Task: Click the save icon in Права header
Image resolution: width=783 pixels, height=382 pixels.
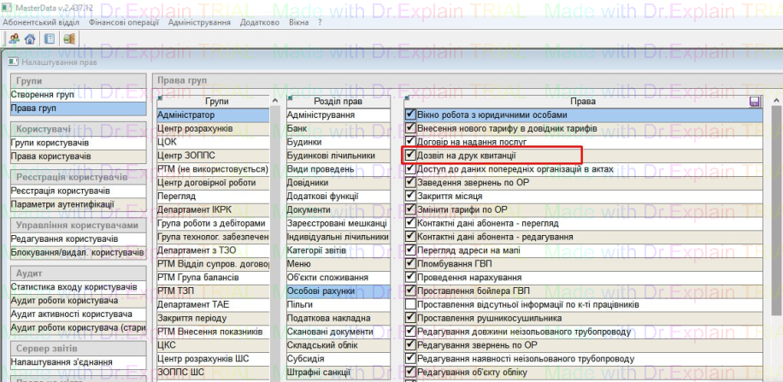Action: [x=754, y=102]
